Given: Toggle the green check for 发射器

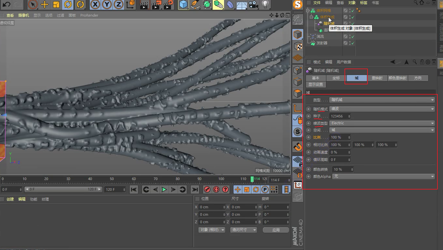Looking at the screenshot, I should (x=353, y=43).
